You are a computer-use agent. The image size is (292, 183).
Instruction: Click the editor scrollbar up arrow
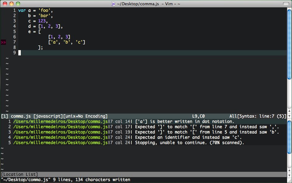tap(290, 111)
